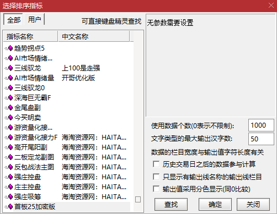Image resolution: width=277 pixels, height=214 pixels.
Task: Select the 二板定龙副图 indicator name
Action: pyautogui.click(x=34, y=157)
